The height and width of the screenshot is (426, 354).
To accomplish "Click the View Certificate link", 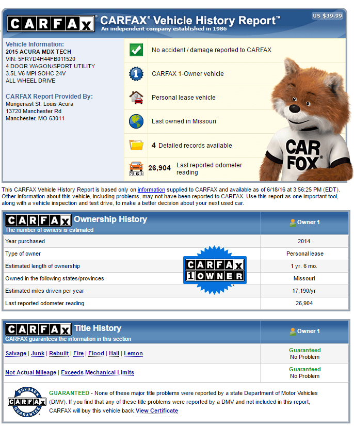I will click(x=157, y=411).
